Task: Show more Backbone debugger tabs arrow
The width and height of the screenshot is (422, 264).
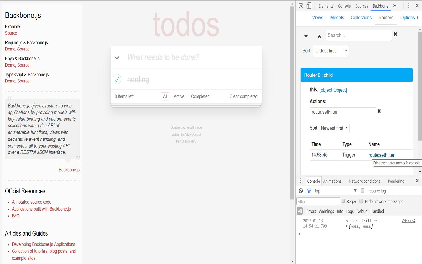Action: [x=418, y=18]
